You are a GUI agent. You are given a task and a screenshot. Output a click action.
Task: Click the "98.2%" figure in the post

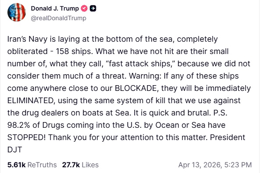pos(18,125)
